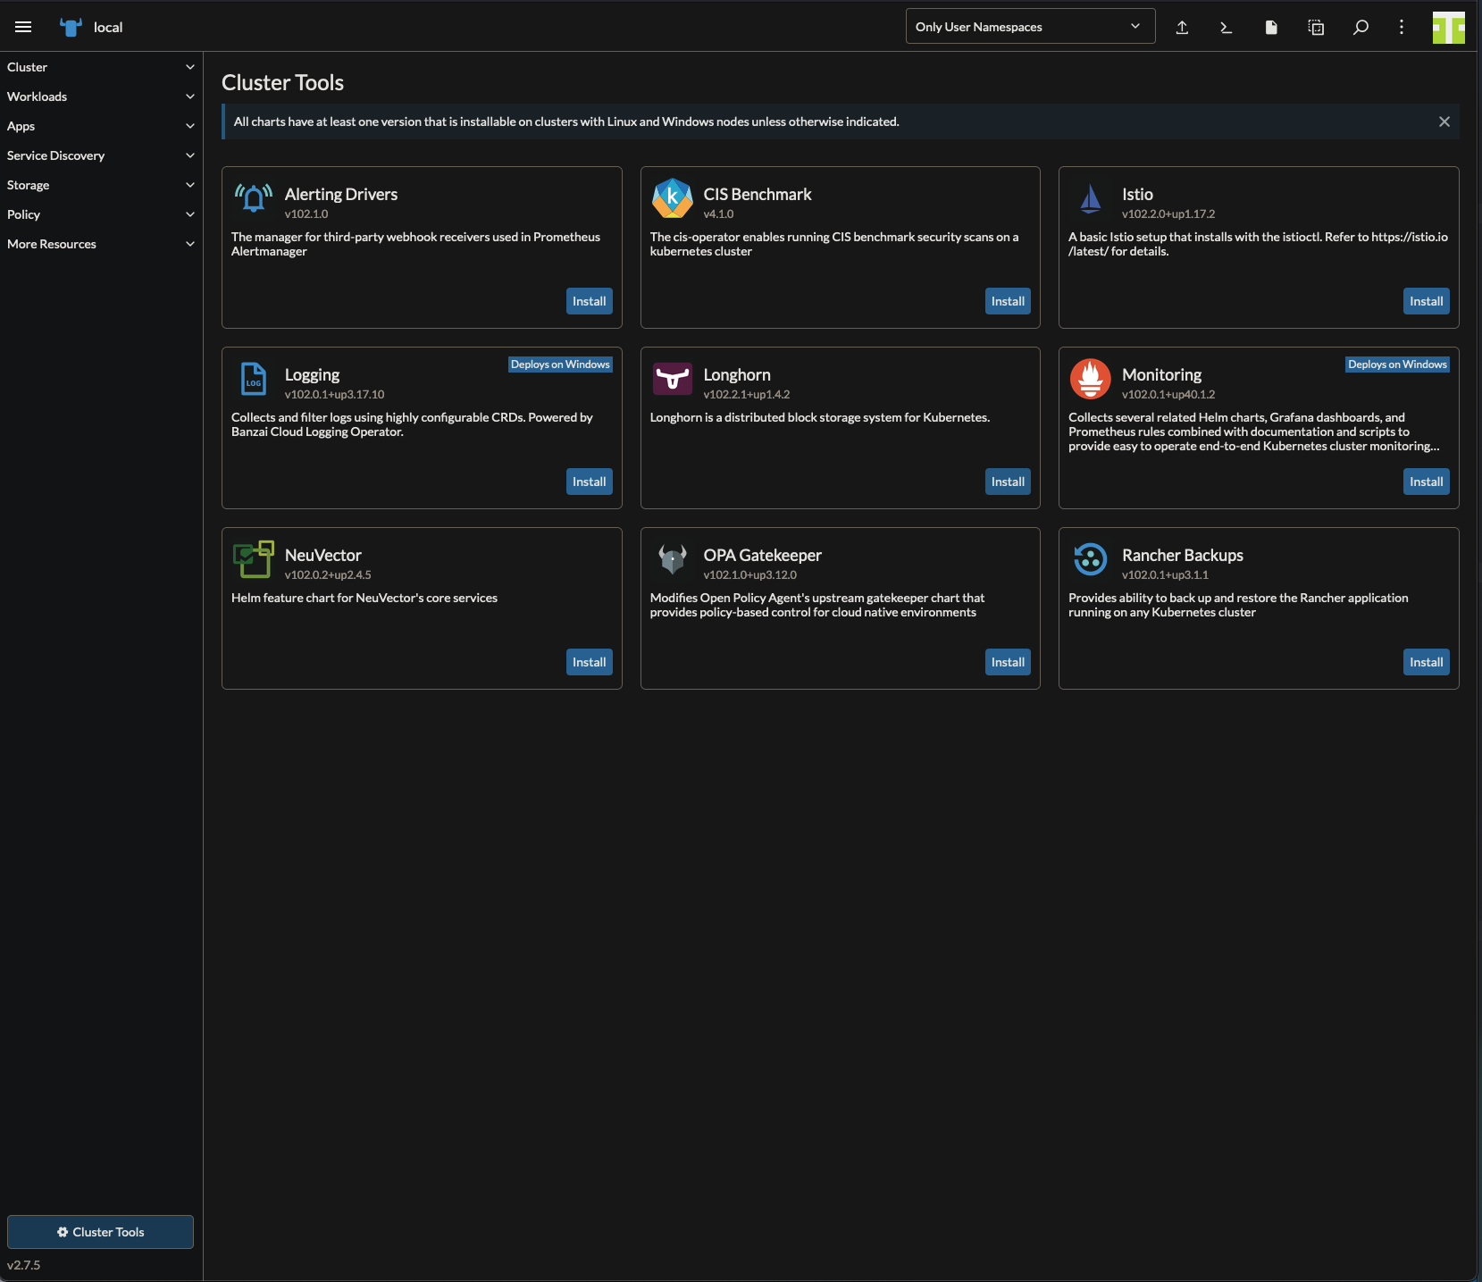1482x1282 pixels.
Task: Install the Istio chart
Action: [x=1426, y=301]
